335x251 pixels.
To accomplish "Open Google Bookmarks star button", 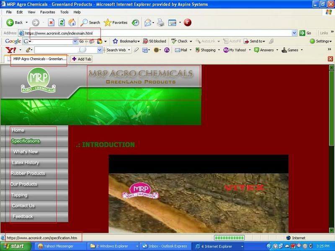I will coord(126,41).
